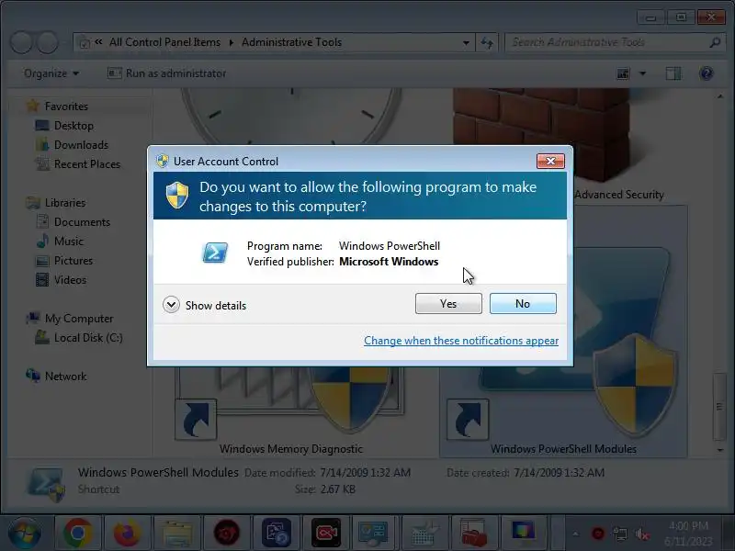This screenshot has height=551, width=735.
Task: Close the User Account Control dialog
Action: coord(550,162)
